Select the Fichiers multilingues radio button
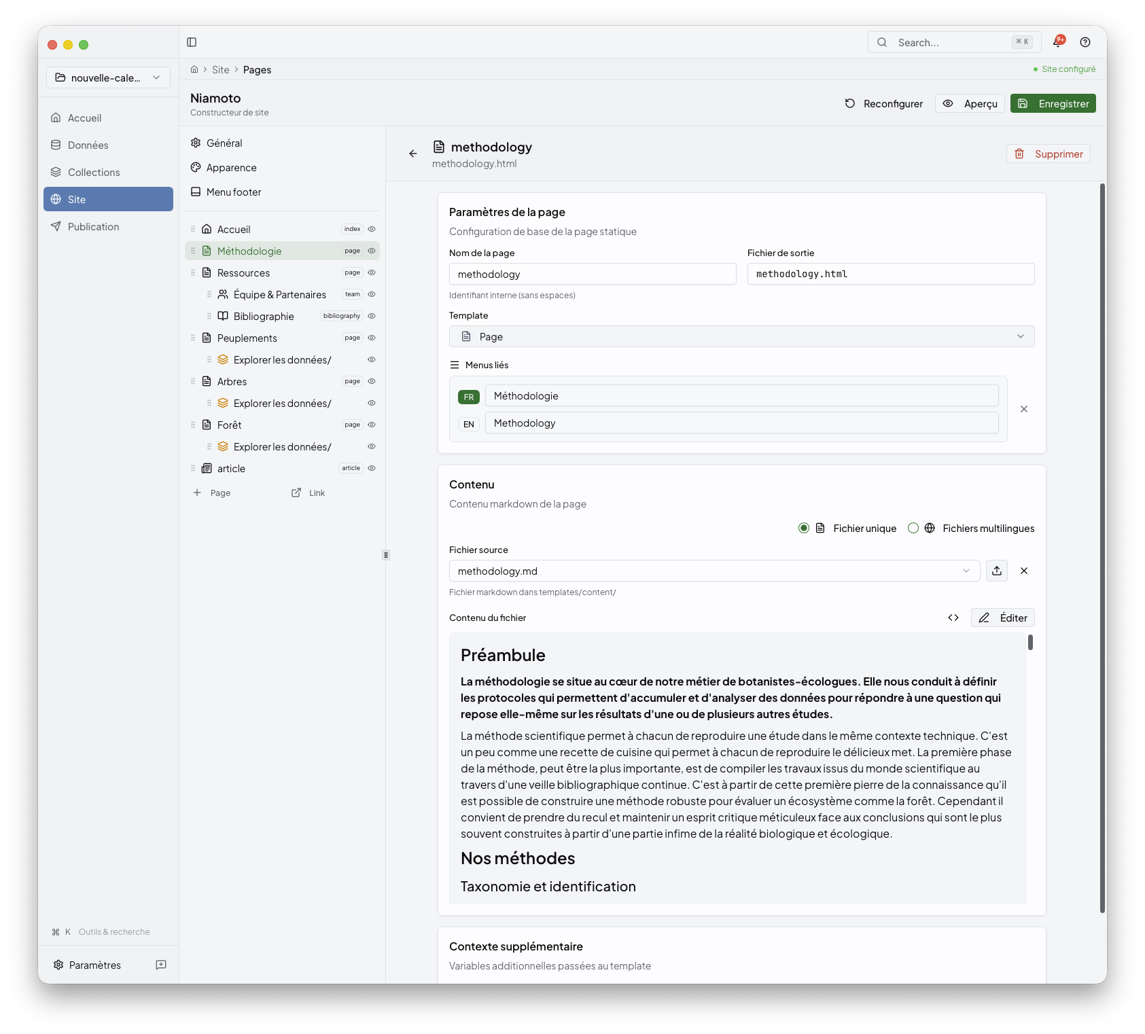Screen dimensions: 1145x1034 click(913, 528)
